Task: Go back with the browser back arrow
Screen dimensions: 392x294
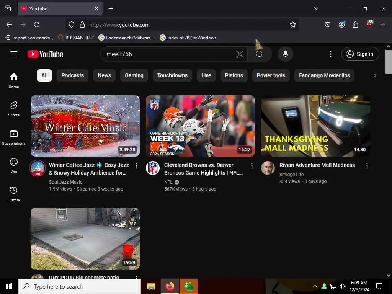Action: click(9, 24)
